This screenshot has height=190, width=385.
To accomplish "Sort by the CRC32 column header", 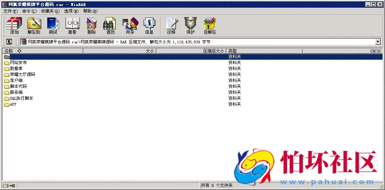I will [x=343, y=51].
